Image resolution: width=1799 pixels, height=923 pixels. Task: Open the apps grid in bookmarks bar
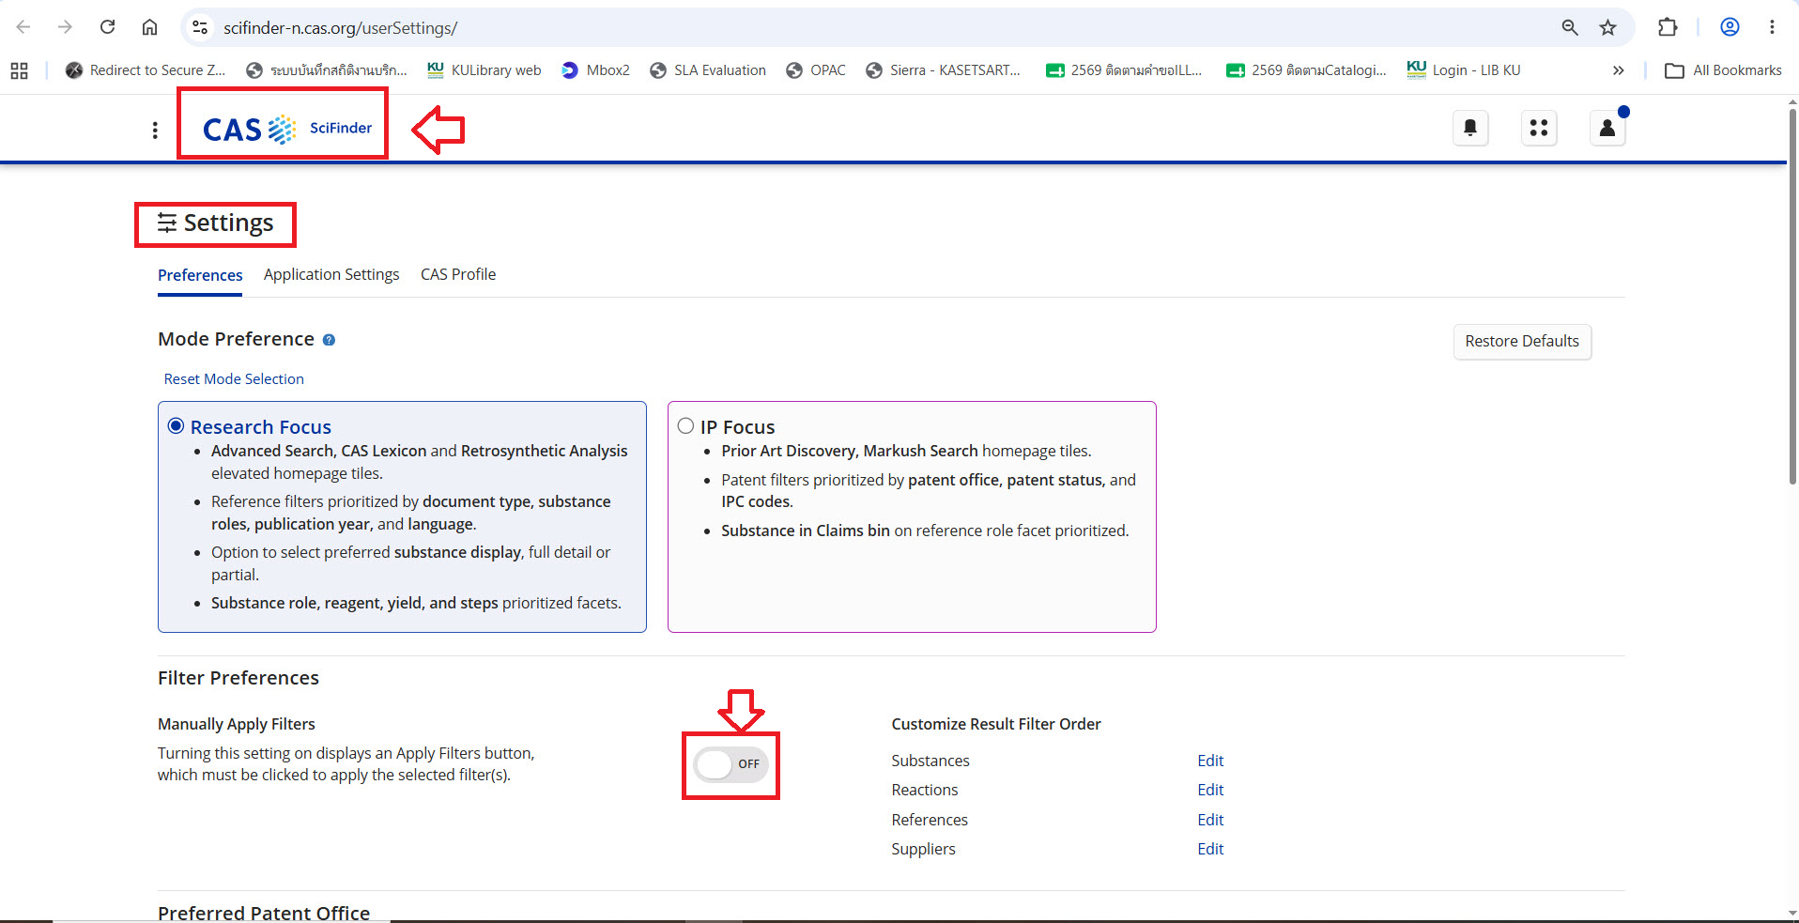(19, 70)
